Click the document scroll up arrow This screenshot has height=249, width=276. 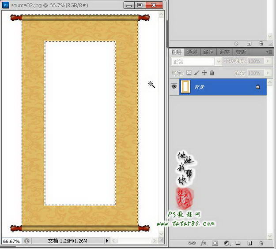coord(161,15)
